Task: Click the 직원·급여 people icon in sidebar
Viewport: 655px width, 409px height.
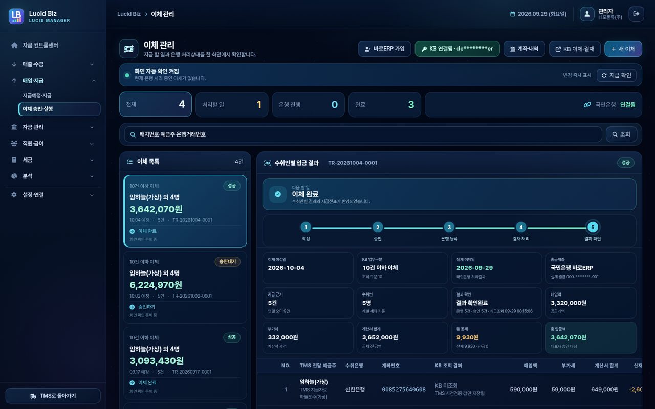Action: (14, 144)
